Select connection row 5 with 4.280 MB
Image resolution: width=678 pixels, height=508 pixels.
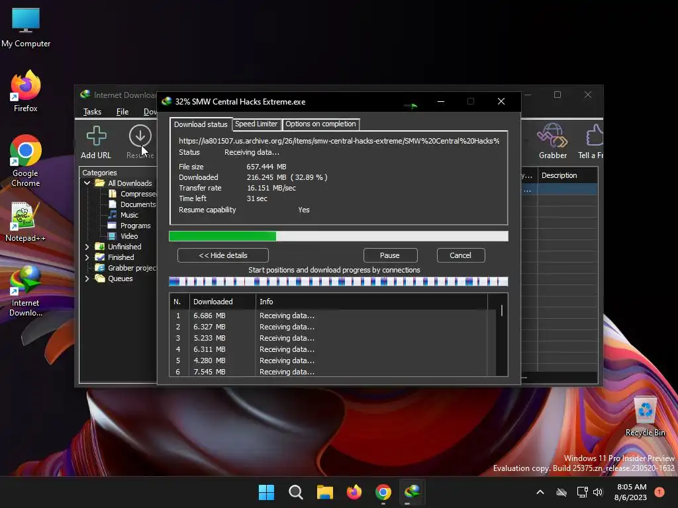333,360
